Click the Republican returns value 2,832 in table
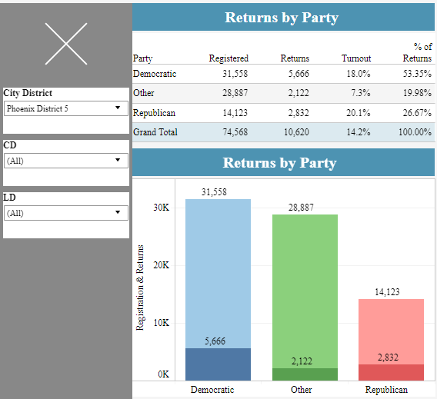The image size is (437, 399). (x=299, y=113)
